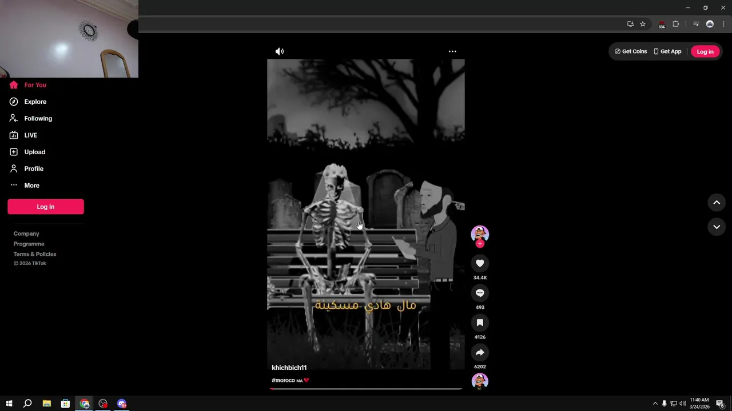Image resolution: width=732 pixels, height=411 pixels.
Task: Click the microphone tray icon
Action: point(664,404)
